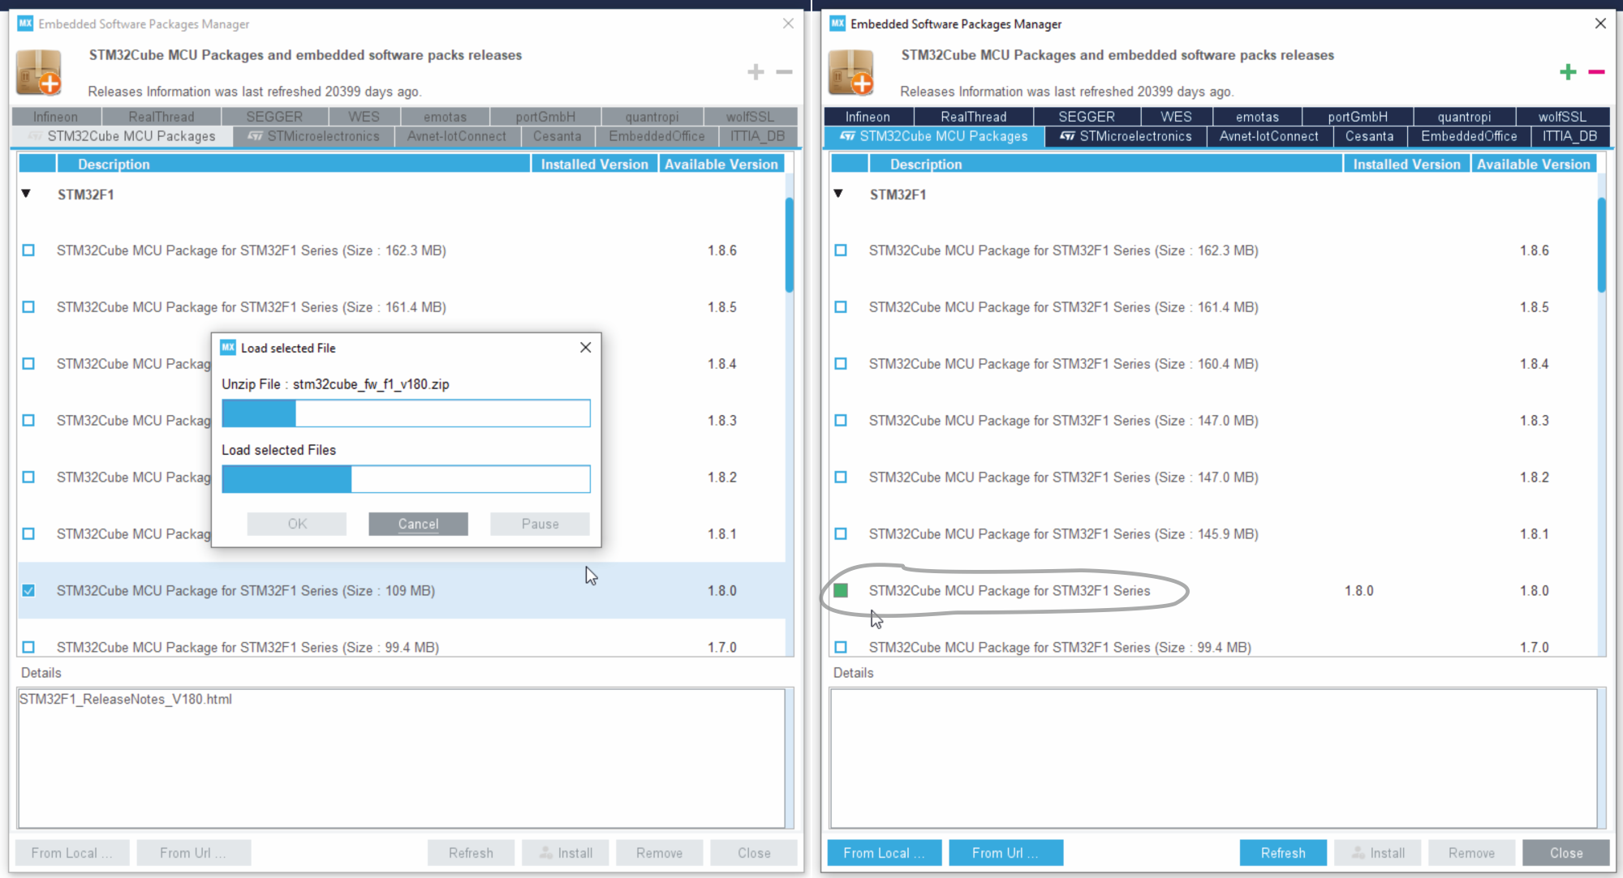Click the Install button in the right window
The image size is (1623, 878).
[x=1378, y=853]
